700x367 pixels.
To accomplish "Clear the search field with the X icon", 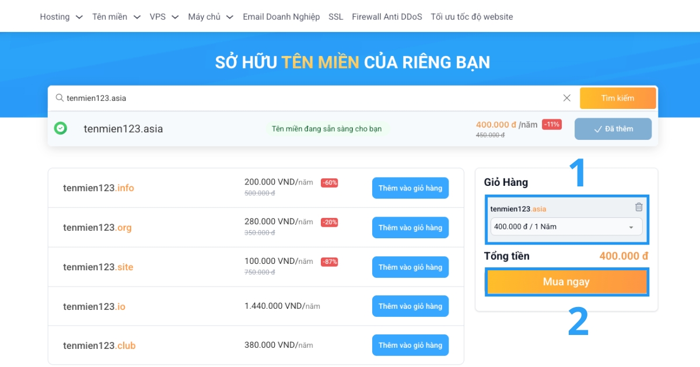I will click(x=566, y=98).
